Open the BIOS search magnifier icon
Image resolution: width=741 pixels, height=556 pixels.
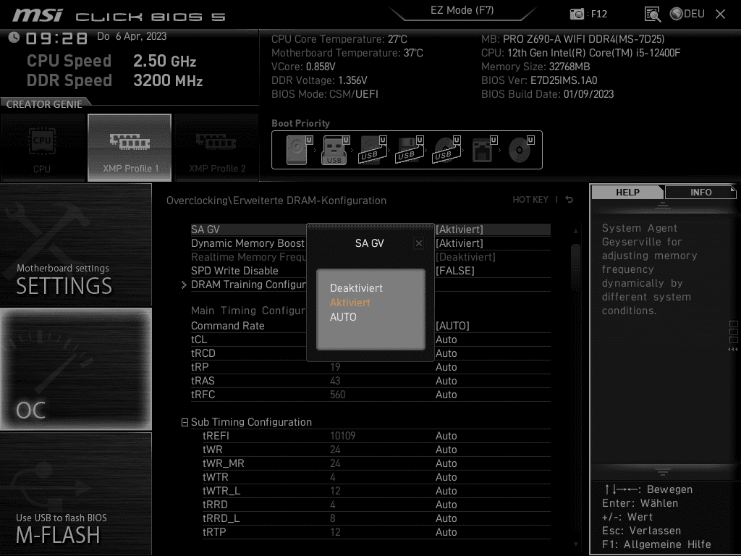coord(652,14)
